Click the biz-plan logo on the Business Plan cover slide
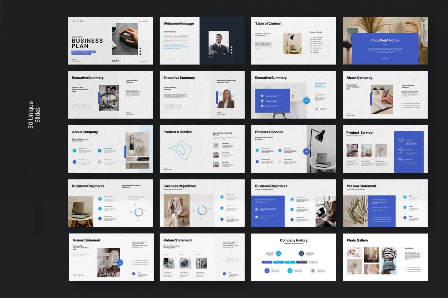448x298 pixels. click(74, 22)
